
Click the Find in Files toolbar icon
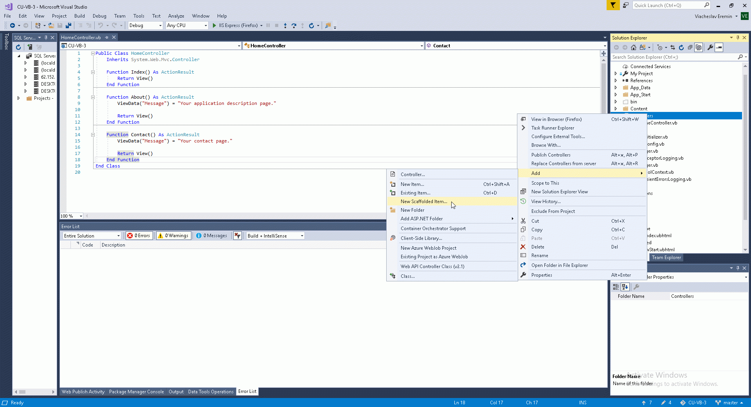tap(328, 25)
